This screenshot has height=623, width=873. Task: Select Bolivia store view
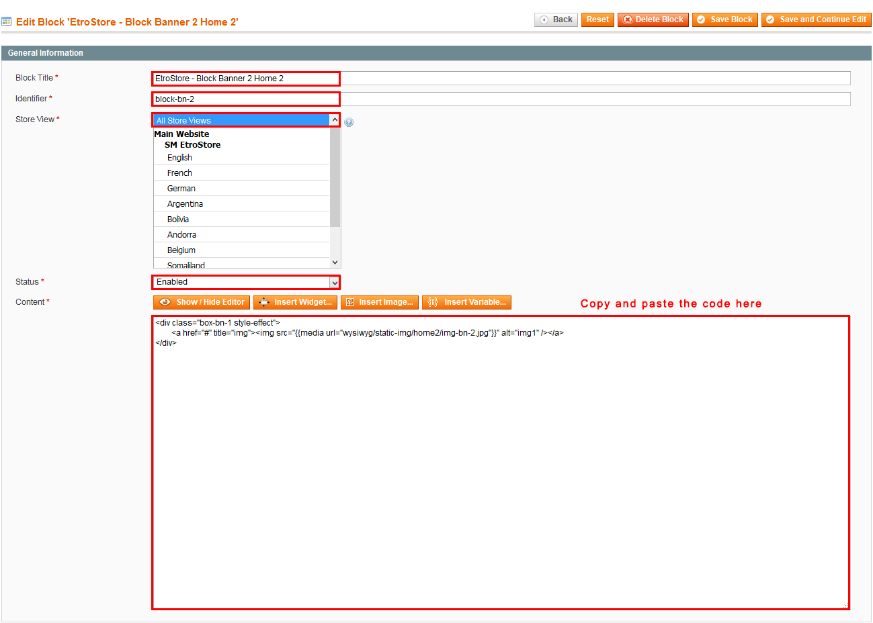pos(241,220)
